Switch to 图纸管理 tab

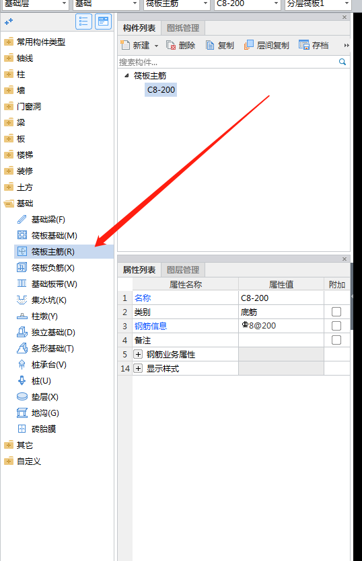click(183, 28)
